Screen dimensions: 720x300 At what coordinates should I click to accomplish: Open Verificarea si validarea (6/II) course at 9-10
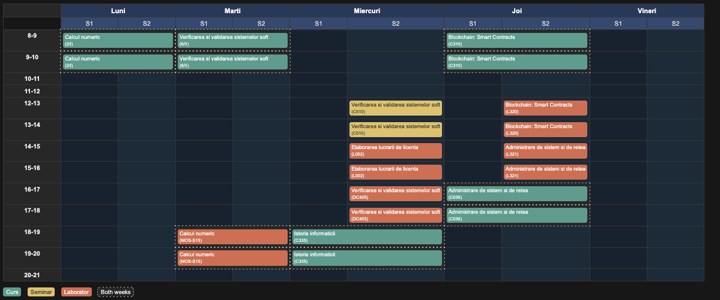(233, 62)
